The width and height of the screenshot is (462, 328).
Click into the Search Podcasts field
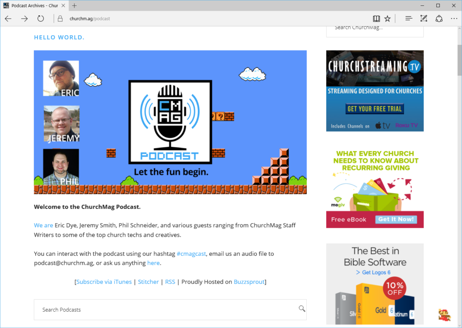tap(170, 310)
